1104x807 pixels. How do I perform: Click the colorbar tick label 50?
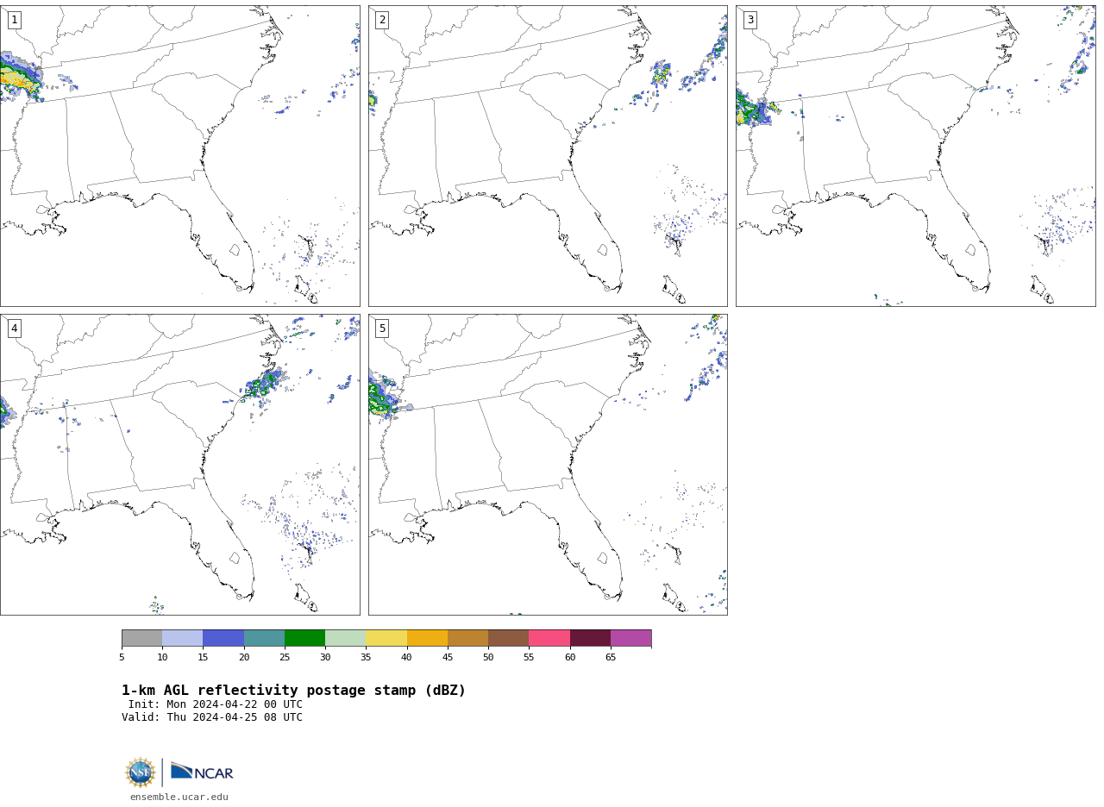(x=488, y=658)
